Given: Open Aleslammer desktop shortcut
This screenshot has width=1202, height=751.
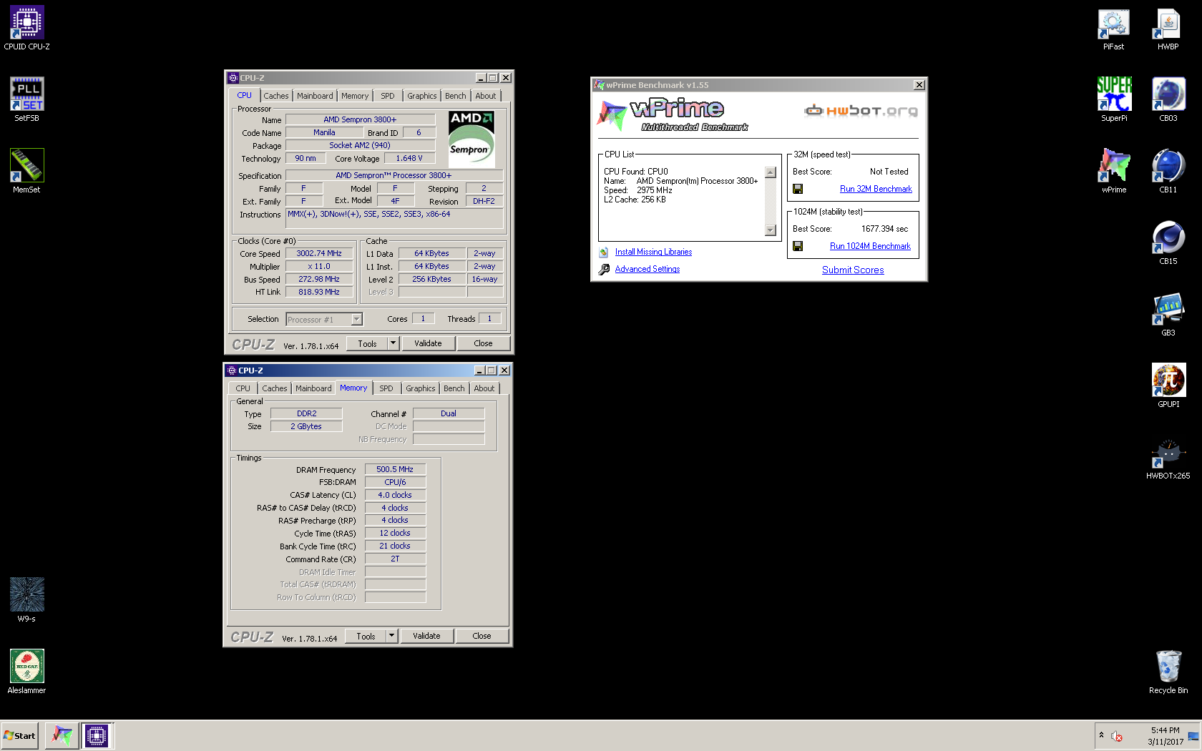Looking at the screenshot, I should (x=26, y=672).
